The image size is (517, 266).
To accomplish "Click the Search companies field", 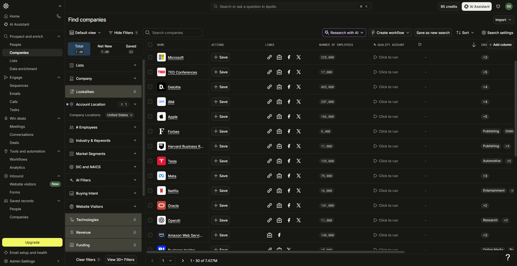I will (173, 33).
